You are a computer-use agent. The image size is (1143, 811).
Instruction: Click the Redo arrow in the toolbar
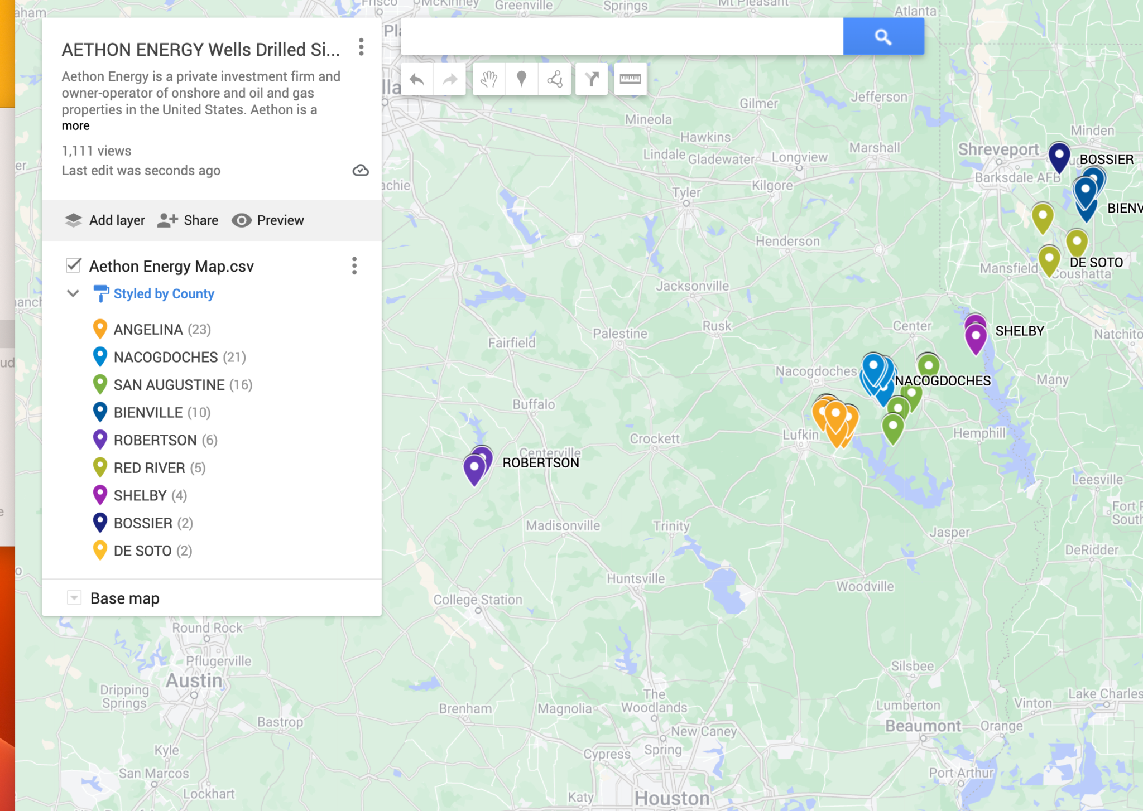click(450, 79)
